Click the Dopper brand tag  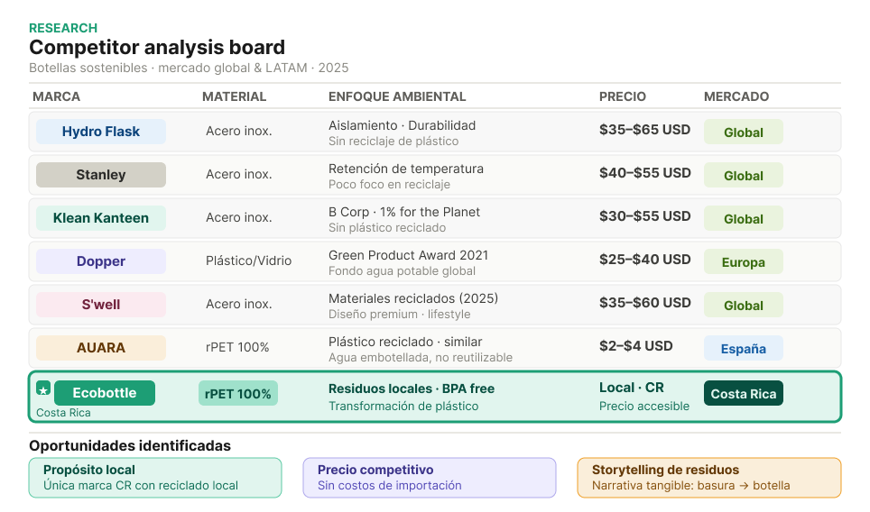(101, 261)
